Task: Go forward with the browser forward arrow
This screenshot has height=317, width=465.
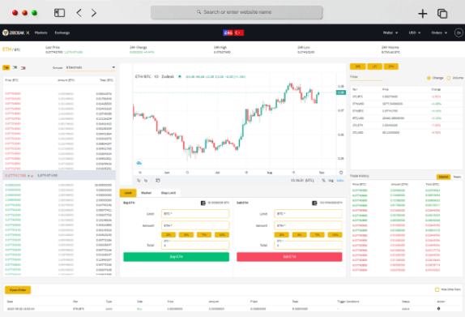Action: 94,13
